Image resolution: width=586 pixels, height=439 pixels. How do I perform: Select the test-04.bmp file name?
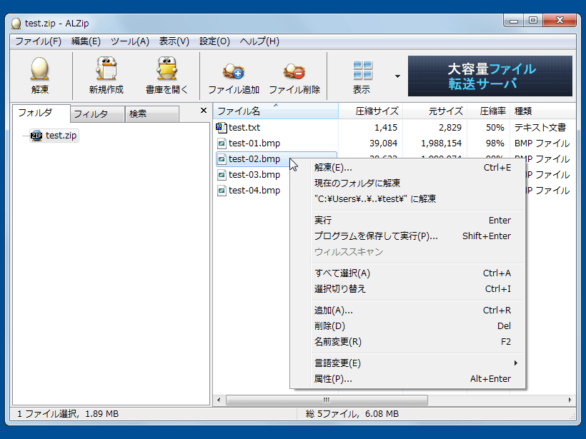254,191
